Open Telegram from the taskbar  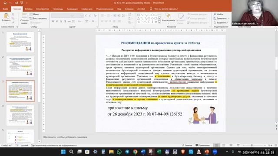pos(127,152)
